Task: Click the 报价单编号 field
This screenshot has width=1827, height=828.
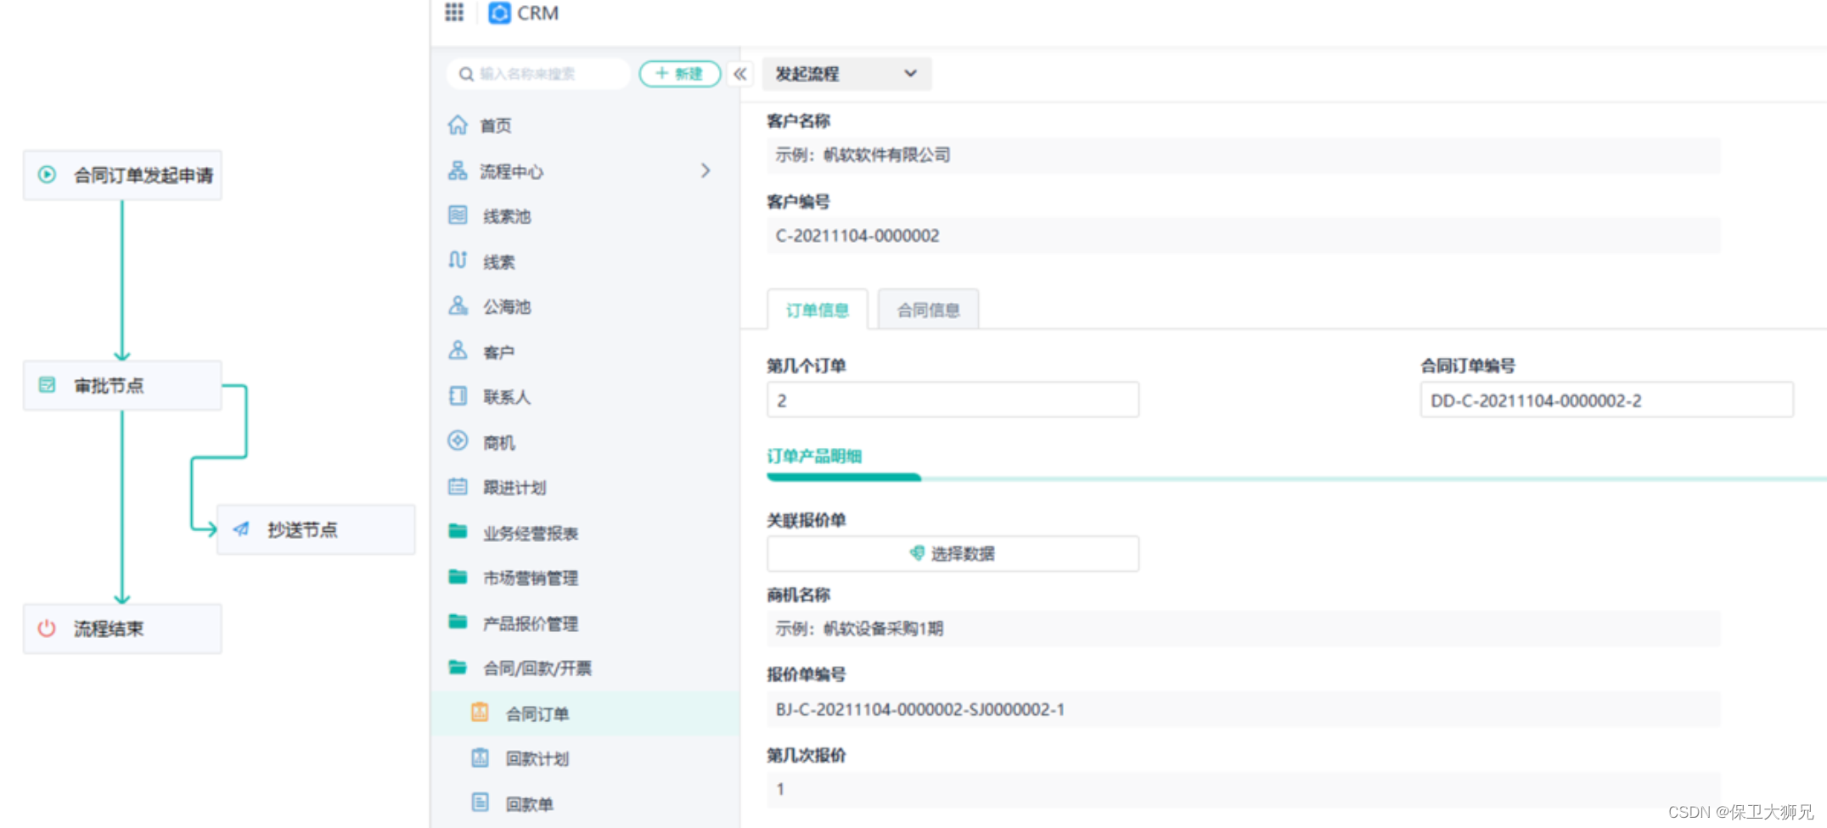Action: point(1243,709)
